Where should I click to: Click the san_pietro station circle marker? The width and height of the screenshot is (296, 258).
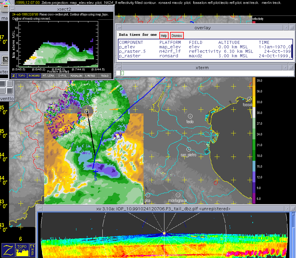188,149
